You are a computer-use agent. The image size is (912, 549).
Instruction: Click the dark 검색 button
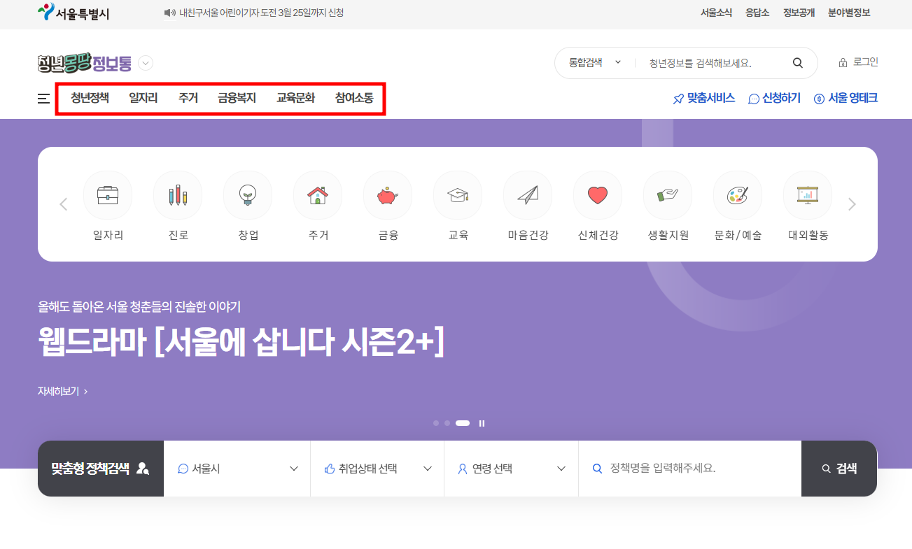click(839, 469)
